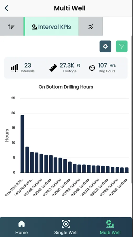
Task: Click the "On Bottom Drilling Hours" chart title
Action: coord(66,87)
